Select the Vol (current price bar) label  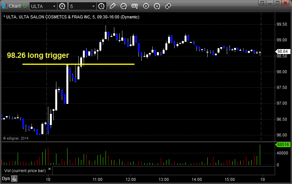[25, 171]
